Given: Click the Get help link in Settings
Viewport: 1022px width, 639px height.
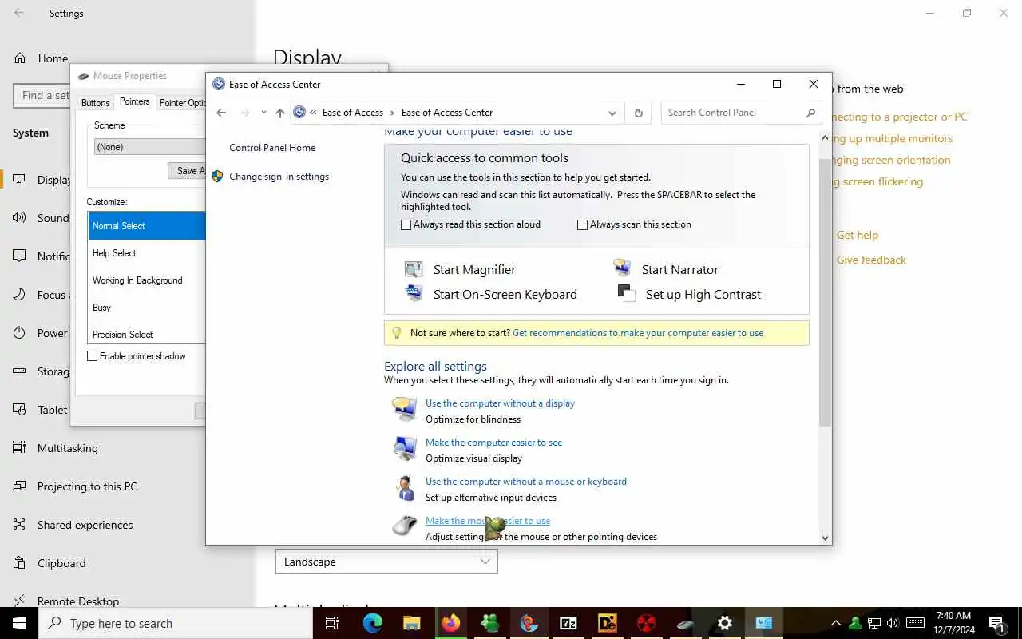Looking at the screenshot, I should (858, 235).
